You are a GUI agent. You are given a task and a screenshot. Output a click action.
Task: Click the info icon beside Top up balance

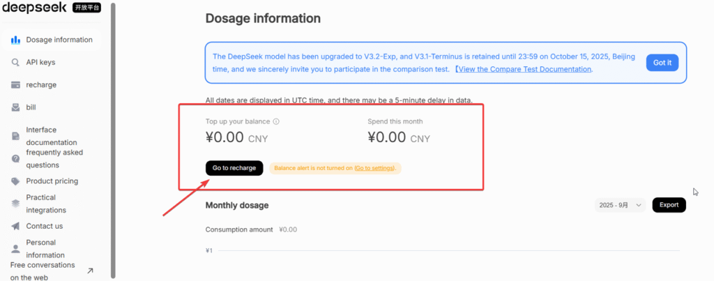276,121
